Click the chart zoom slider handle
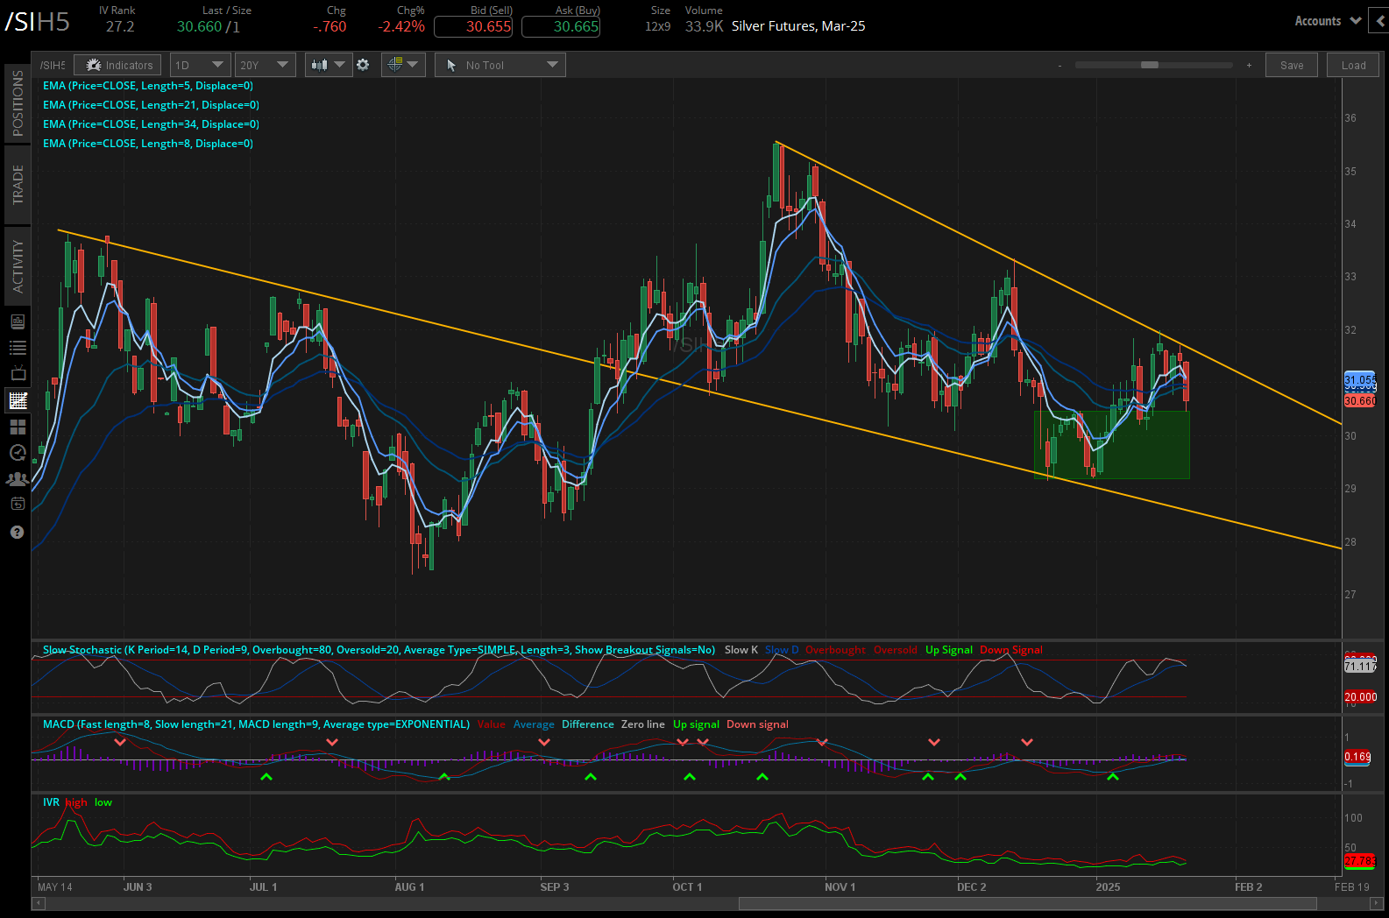Screen dimensions: 1389x918 [1149, 65]
